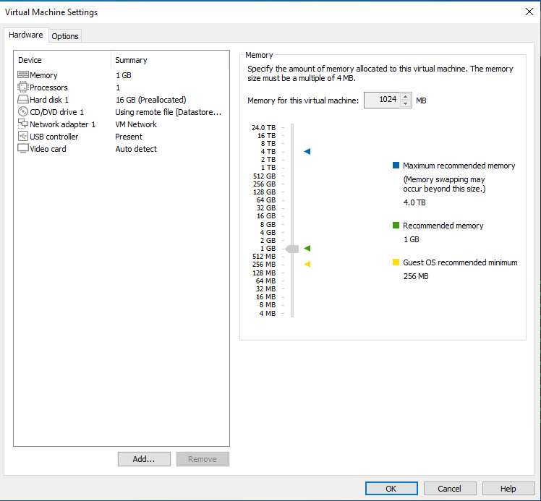The width and height of the screenshot is (541, 501).
Task: Click the memory slider thumb at 1 GB
Action: [x=292, y=249]
